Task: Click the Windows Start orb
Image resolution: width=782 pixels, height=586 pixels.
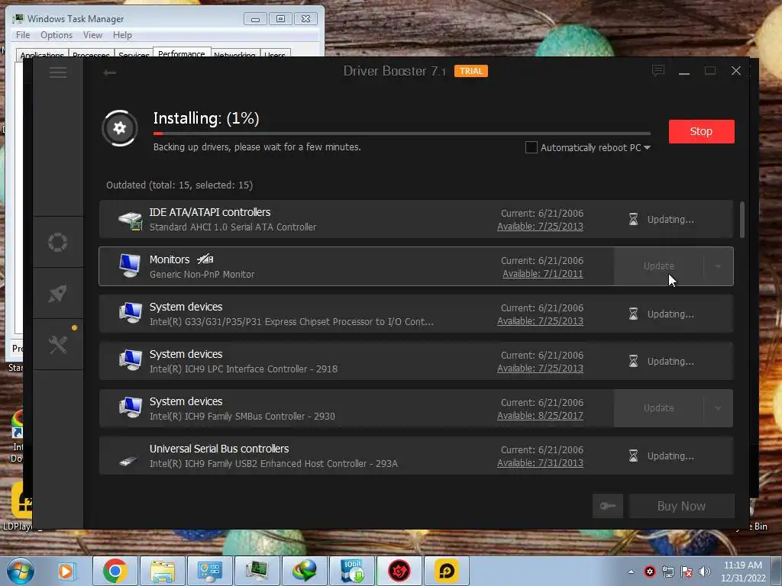Action: point(21,572)
